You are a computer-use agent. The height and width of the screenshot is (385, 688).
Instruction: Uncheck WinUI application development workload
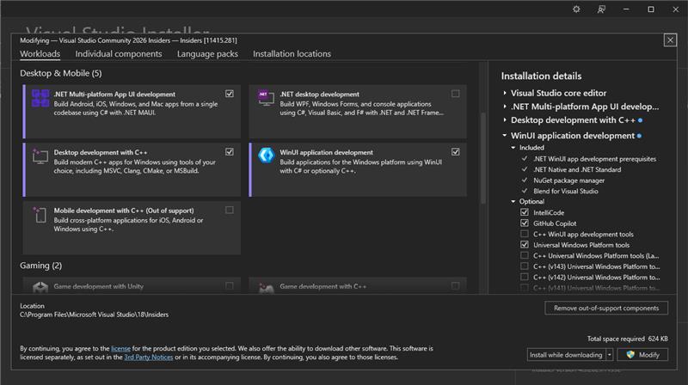click(x=456, y=152)
